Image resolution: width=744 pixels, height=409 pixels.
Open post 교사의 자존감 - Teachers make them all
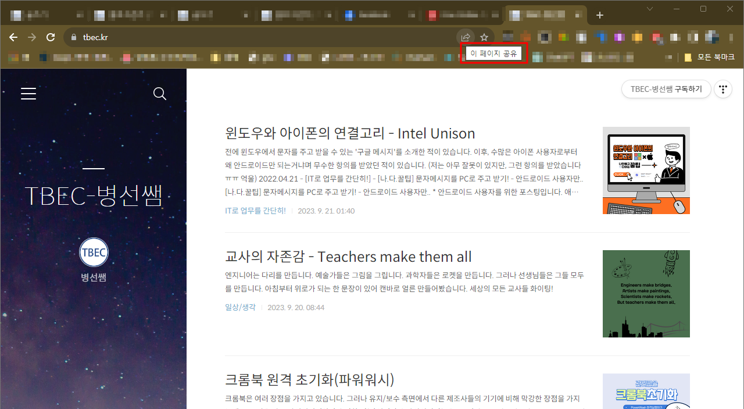tap(348, 257)
